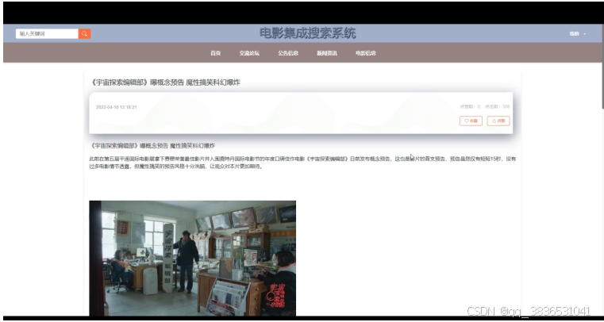Focus the keyword search input field
Viewport: 604px width, 322px height.
click(x=47, y=34)
